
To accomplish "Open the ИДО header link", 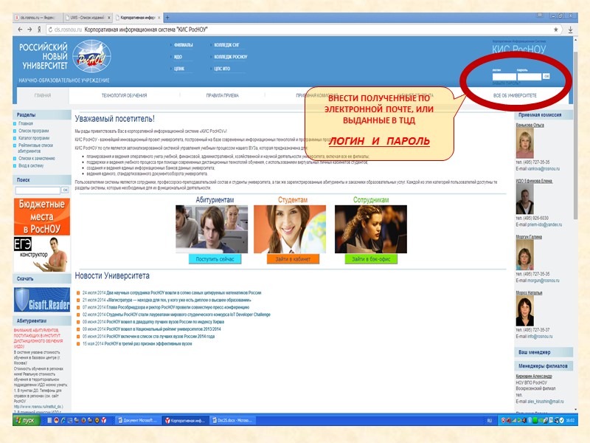I will tap(178, 57).
